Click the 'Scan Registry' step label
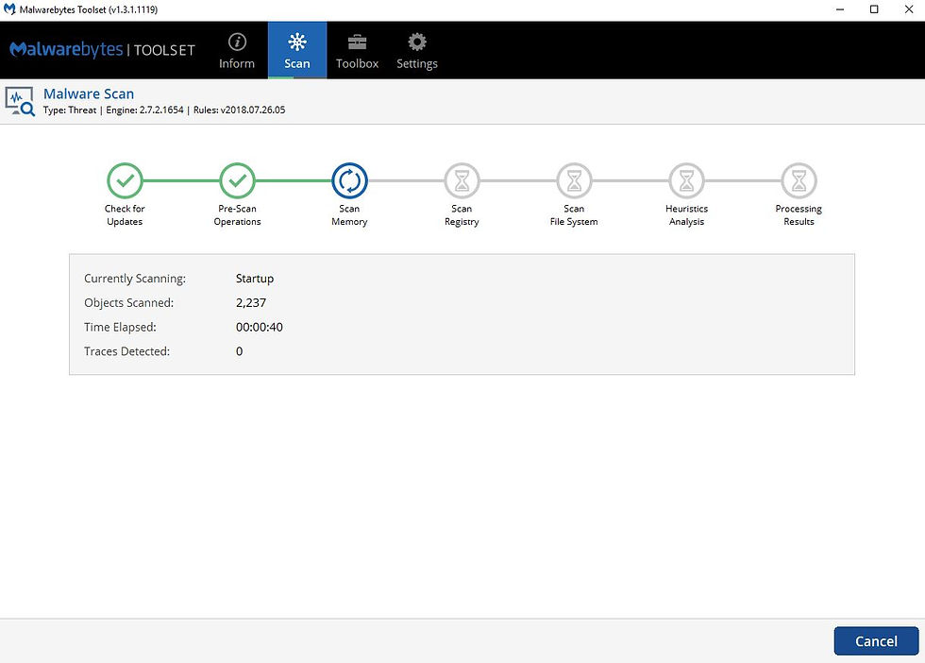925x663 pixels. 462,215
